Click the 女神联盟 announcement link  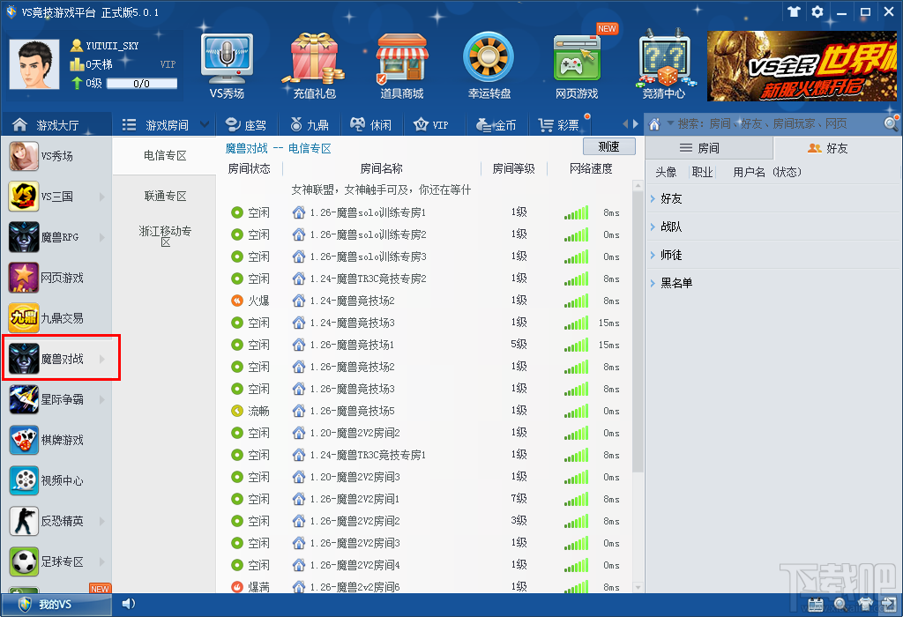click(381, 190)
